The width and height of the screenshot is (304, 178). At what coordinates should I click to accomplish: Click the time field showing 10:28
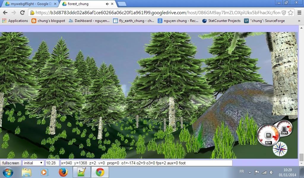50,163
